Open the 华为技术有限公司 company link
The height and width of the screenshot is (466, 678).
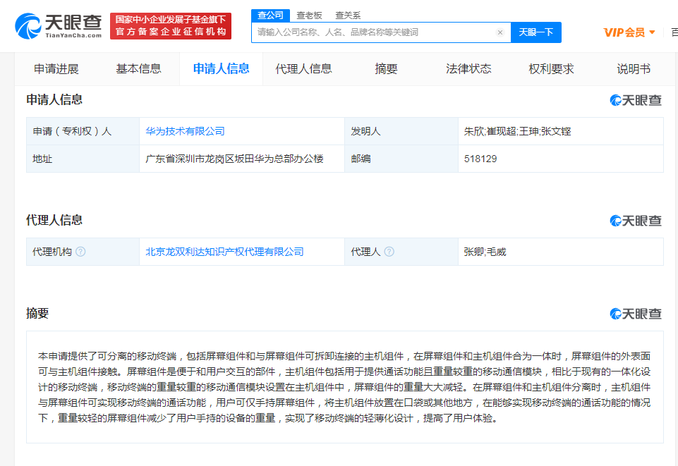[185, 131]
